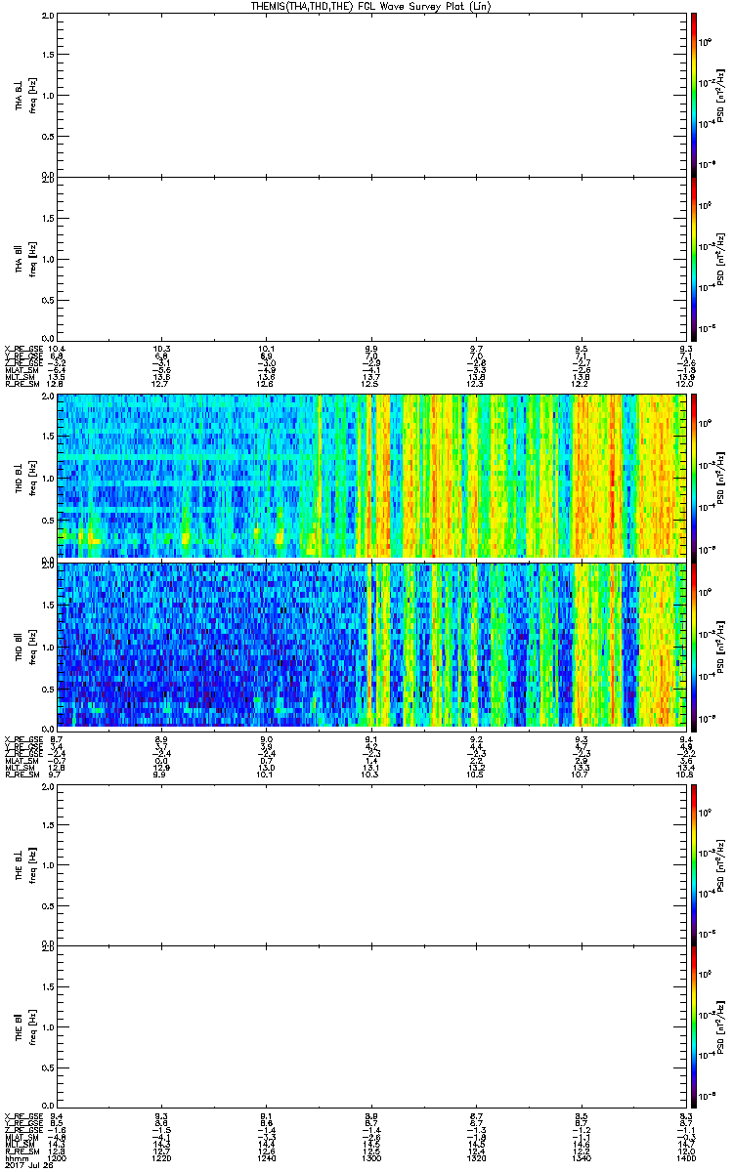Click the THD B⊥ freq [Hz] axis label

point(31,478)
